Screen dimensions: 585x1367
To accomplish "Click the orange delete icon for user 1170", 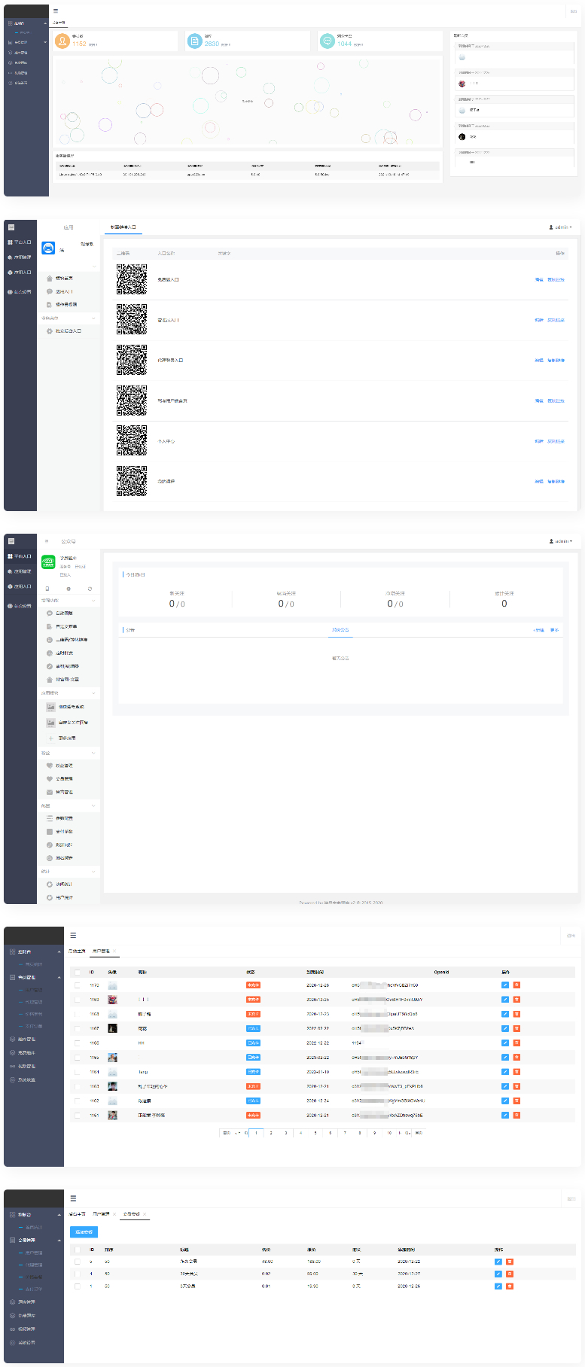I will [516, 985].
